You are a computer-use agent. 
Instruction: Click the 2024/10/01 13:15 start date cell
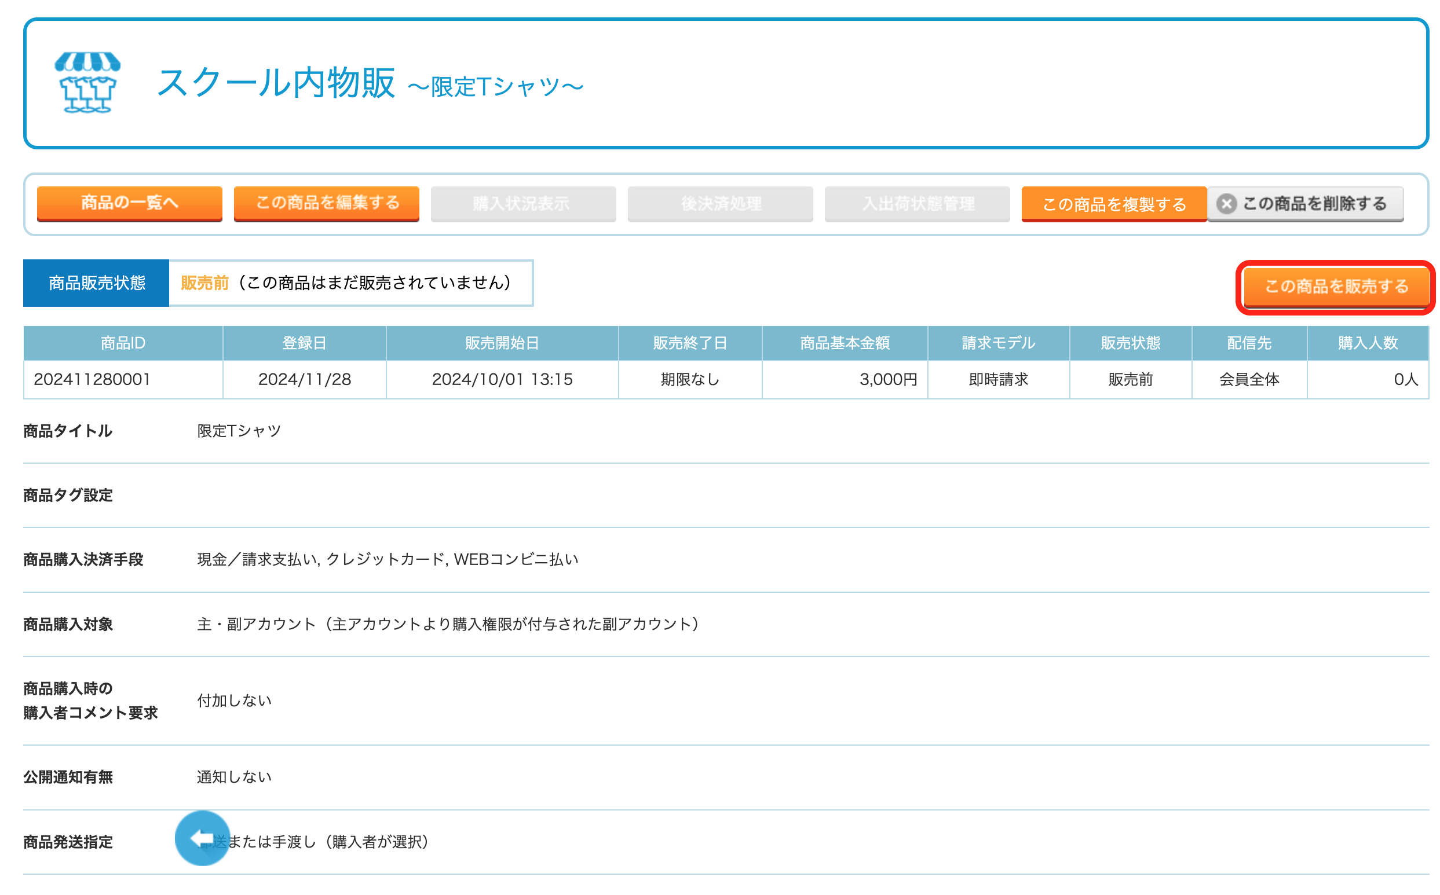point(502,379)
